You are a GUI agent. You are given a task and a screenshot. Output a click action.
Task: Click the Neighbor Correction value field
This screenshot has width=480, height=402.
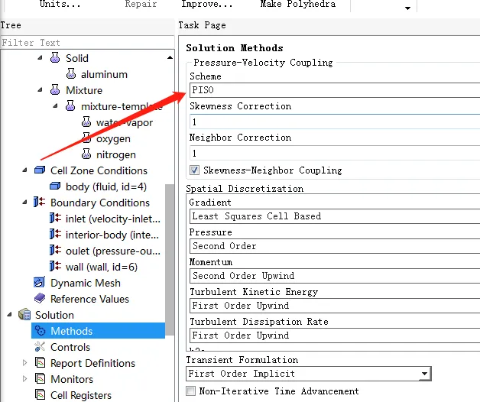(x=335, y=153)
